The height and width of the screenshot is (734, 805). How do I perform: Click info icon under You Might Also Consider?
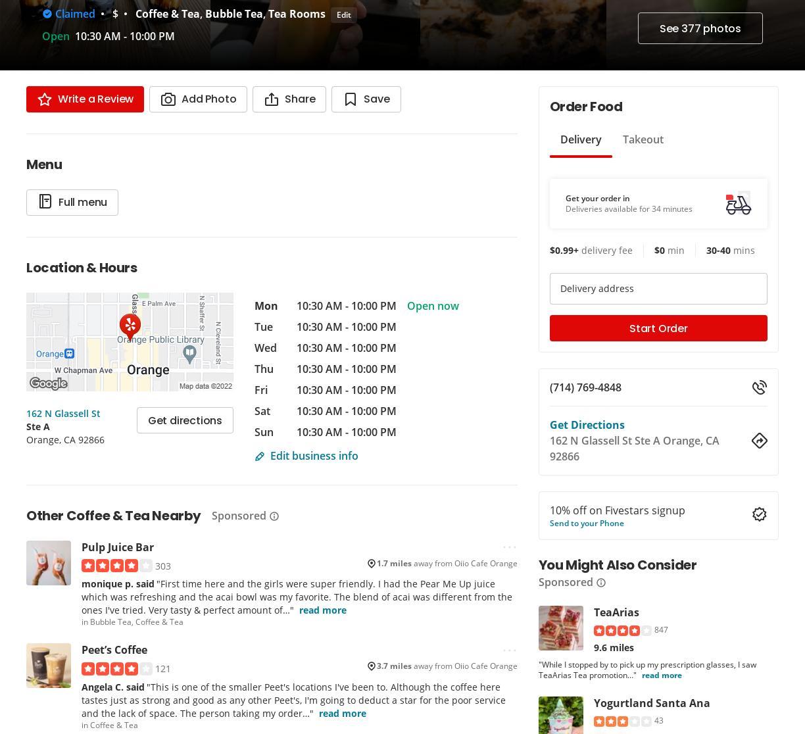click(x=600, y=583)
